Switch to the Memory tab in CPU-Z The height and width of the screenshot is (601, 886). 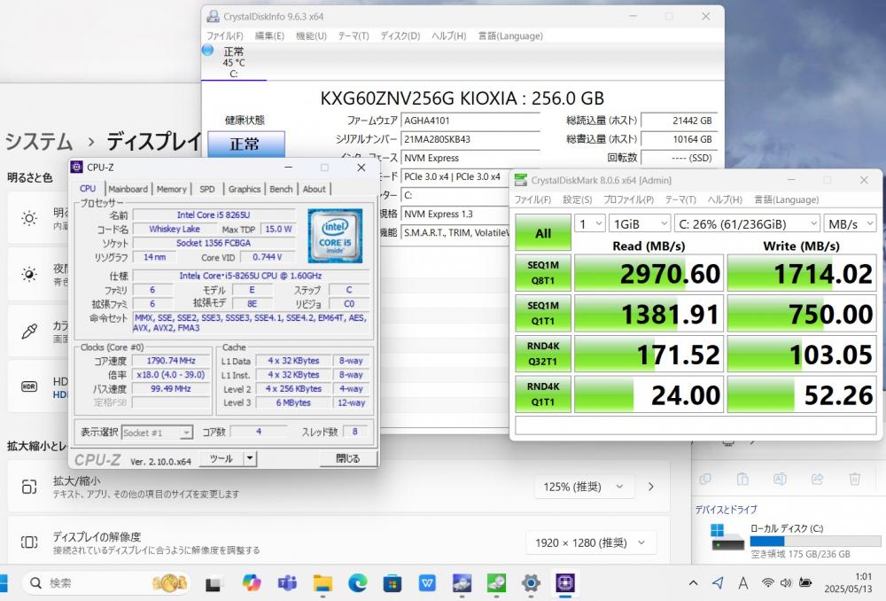(171, 189)
